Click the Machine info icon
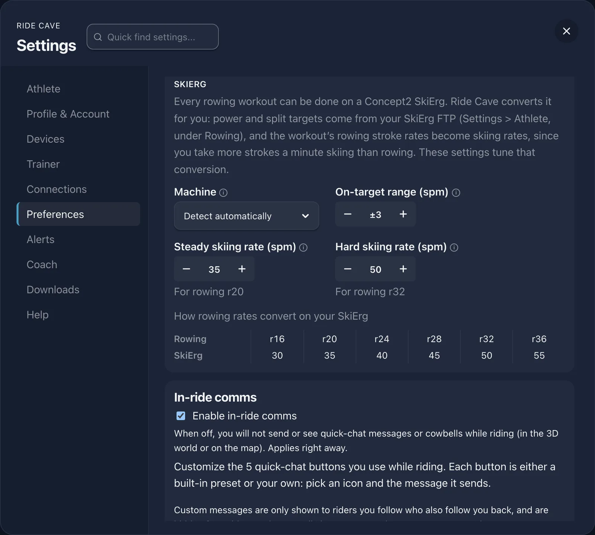The height and width of the screenshot is (535, 595). 223,192
